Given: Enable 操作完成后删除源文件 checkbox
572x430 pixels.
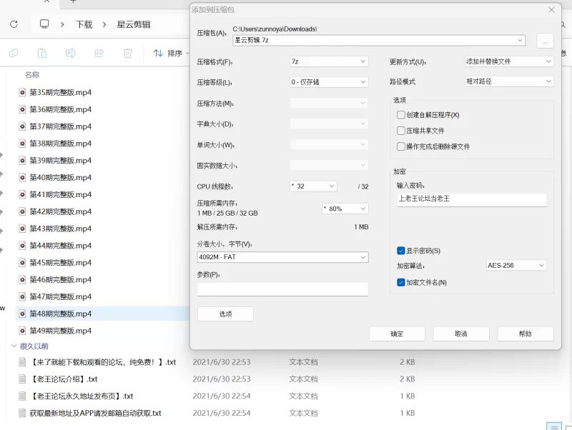Looking at the screenshot, I should pyautogui.click(x=400, y=146).
